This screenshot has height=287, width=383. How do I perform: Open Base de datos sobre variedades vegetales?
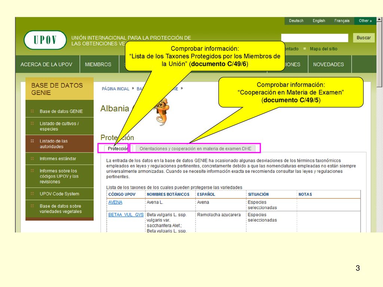pyautogui.click(x=59, y=209)
